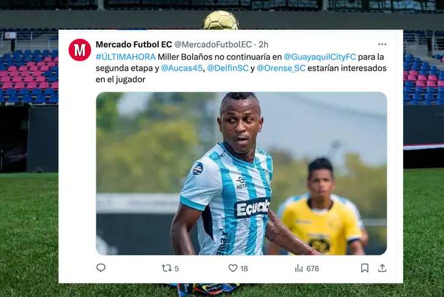444x297 pixels.
Task: Click the @DelfinSC mention
Action: click(x=227, y=68)
